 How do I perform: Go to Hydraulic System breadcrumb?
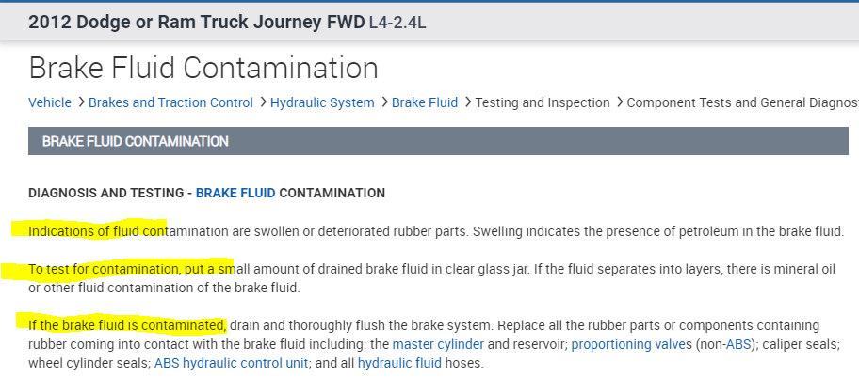(322, 102)
